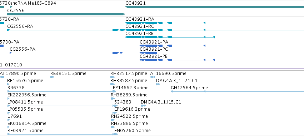This screenshot has width=304, height=136.
Task: Select the CG43921-RC transcript glyph
Action: 215,30
